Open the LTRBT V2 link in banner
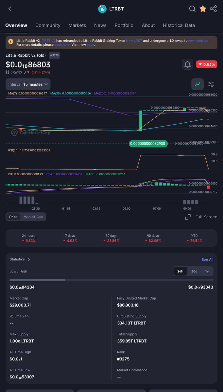This screenshot has height=392, width=223. click(48, 41)
